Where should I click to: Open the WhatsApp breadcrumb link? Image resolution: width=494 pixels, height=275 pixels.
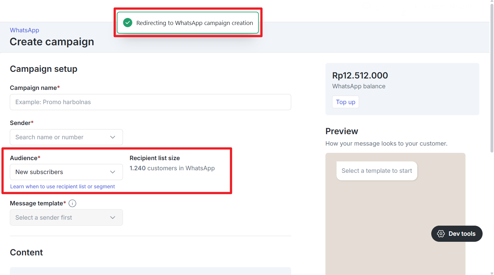point(24,30)
